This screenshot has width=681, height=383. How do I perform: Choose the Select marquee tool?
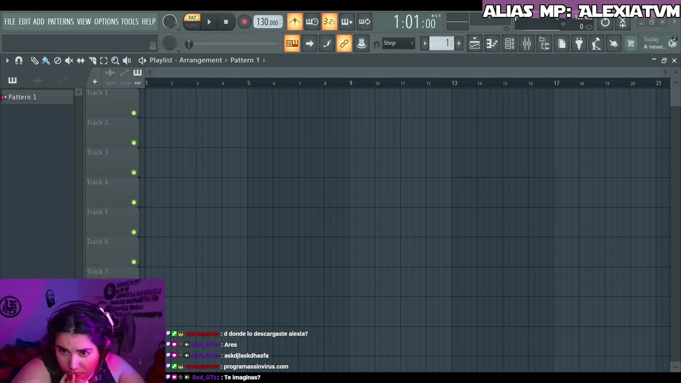[x=104, y=61]
